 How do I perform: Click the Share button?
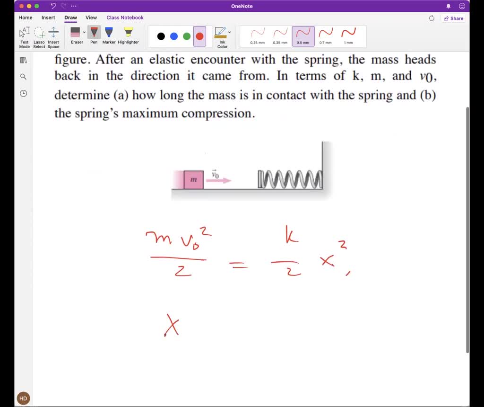(x=453, y=18)
